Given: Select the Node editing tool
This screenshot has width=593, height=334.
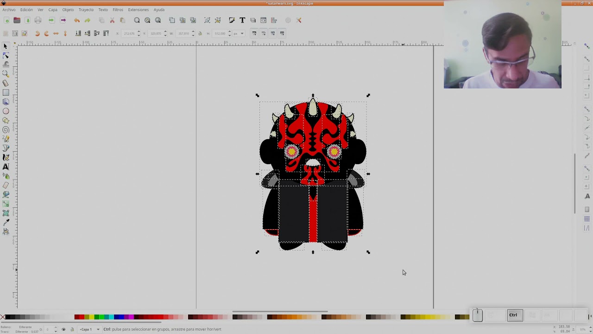Looking at the screenshot, I should click(6, 55).
